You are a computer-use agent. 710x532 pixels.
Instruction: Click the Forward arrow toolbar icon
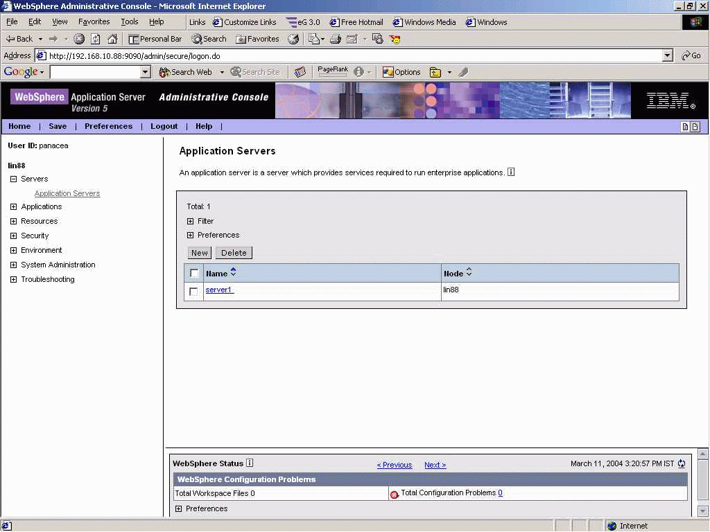pos(53,39)
